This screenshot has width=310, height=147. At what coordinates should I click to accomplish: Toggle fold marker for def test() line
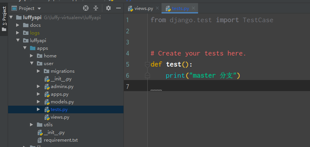pyautogui.click(x=147, y=65)
